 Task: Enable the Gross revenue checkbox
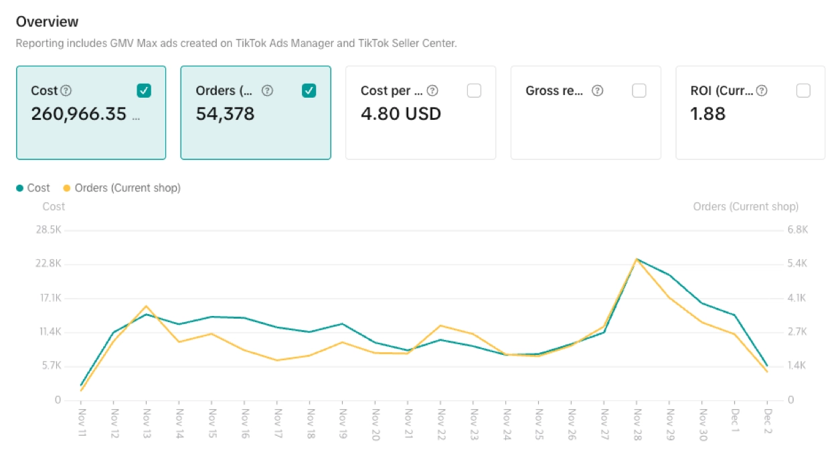[639, 91]
